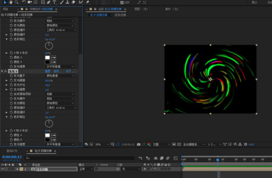Open grid and guide options icon
The height and width of the screenshot is (178, 272).
pyautogui.click(x=112, y=144)
